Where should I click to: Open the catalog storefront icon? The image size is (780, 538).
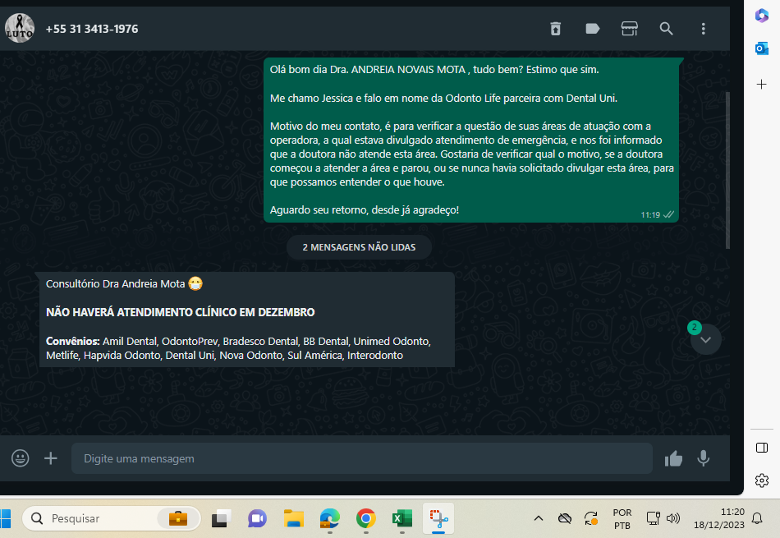pos(629,29)
